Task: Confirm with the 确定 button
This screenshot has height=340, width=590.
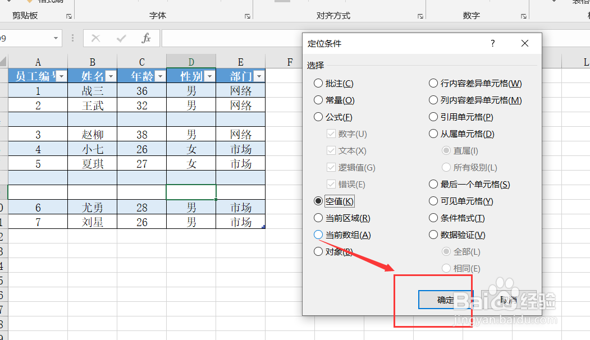Action: [x=445, y=300]
